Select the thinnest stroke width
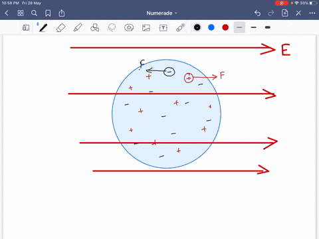The height and width of the screenshot is (239, 319). (239, 27)
